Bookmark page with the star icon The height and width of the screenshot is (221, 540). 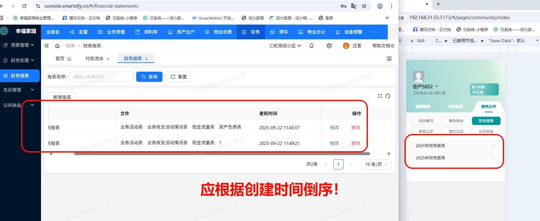[x=364, y=6]
